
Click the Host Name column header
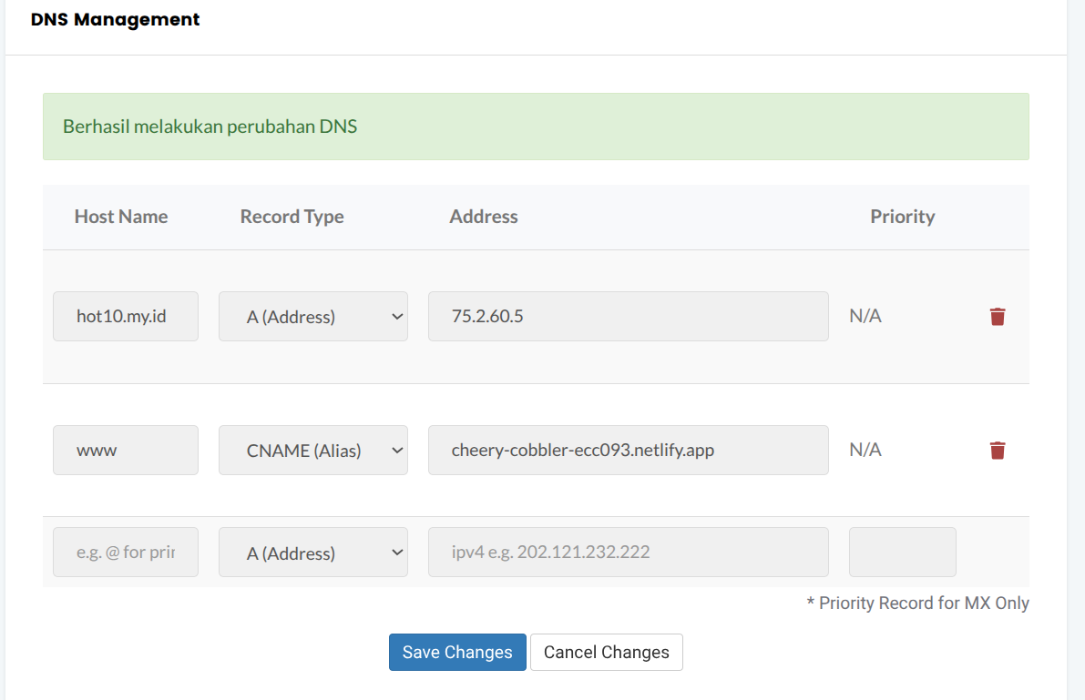point(121,217)
